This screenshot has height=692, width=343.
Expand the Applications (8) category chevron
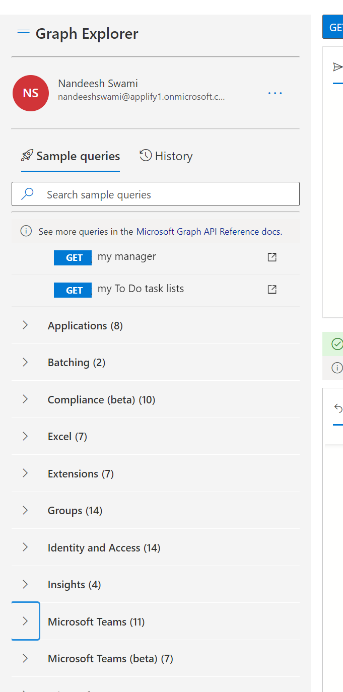(25, 325)
